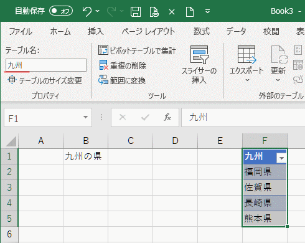Viewport: 305px width, 243px height.
Task: Open the 九州 column filter dropdown in F1
Action: (x=281, y=158)
